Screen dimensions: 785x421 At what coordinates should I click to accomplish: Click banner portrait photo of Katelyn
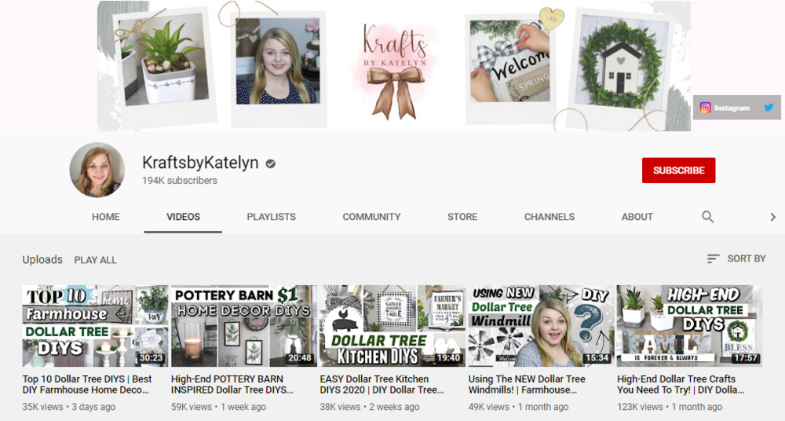(278, 61)
